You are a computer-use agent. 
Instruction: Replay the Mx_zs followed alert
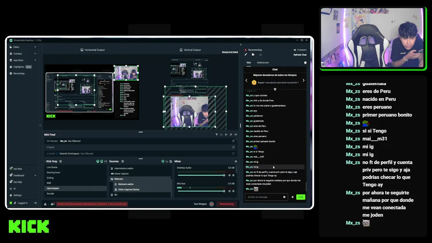point(233,141)
